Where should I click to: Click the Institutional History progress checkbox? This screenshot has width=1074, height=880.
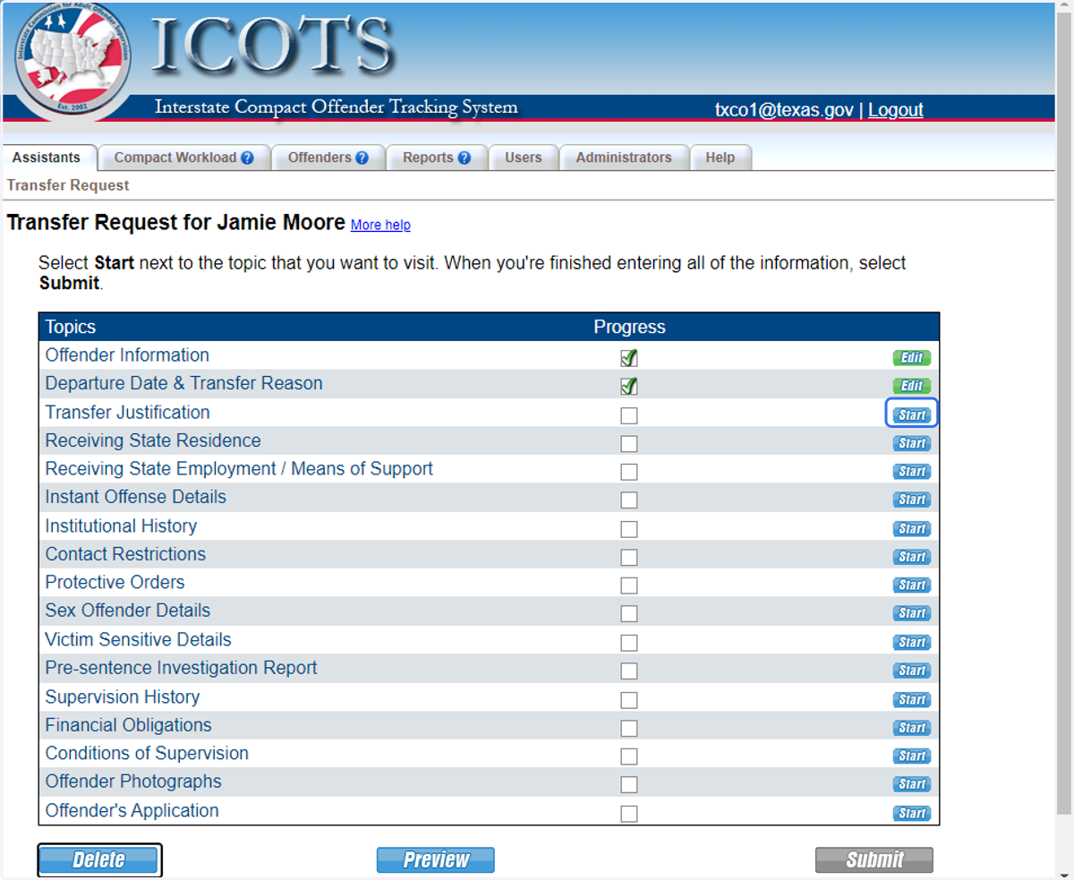pyautogui.click(x=629, y=529)
